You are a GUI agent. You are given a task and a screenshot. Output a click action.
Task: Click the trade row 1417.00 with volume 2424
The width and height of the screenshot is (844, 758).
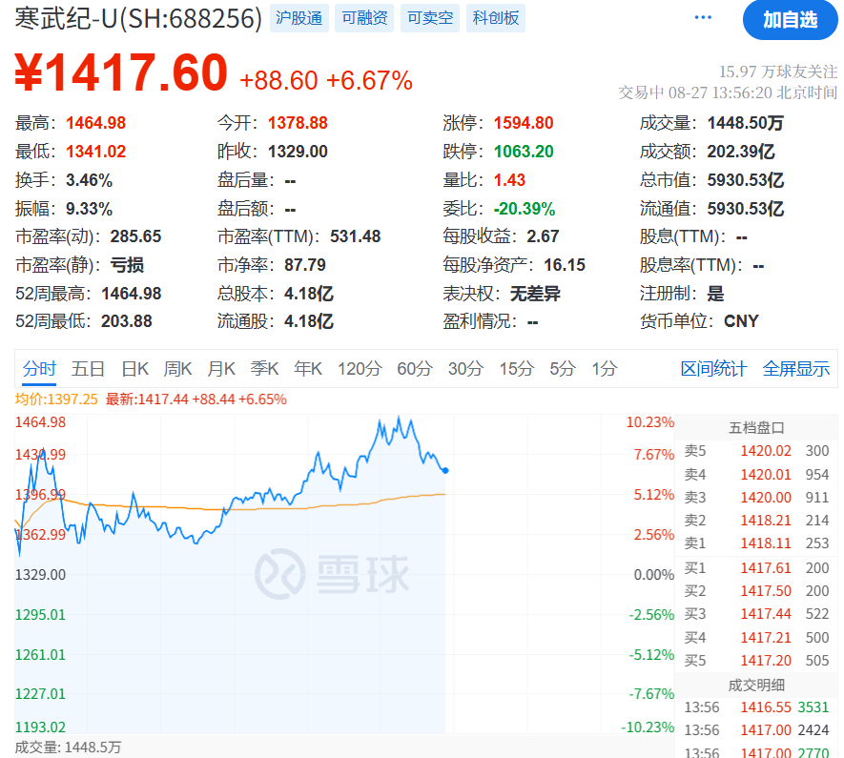click(x=756, y=730)
